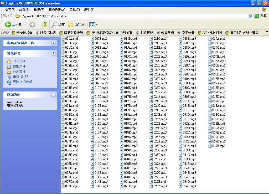Click the Up folder toolbar icon

tap(45, 24)
